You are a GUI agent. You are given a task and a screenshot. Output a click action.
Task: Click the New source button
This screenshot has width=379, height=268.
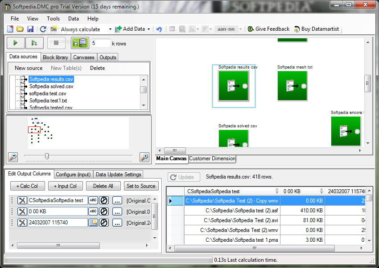tap(29, 68)
